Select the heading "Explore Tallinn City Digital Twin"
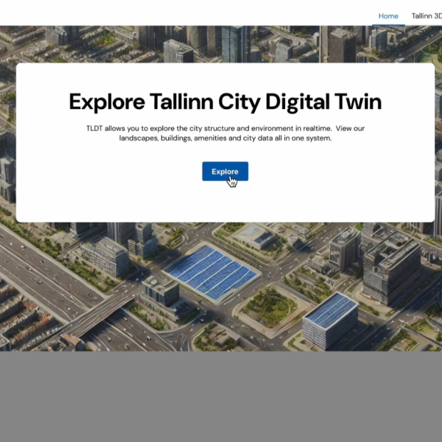Viewport: 442px width, 442px height. point(225,102)
